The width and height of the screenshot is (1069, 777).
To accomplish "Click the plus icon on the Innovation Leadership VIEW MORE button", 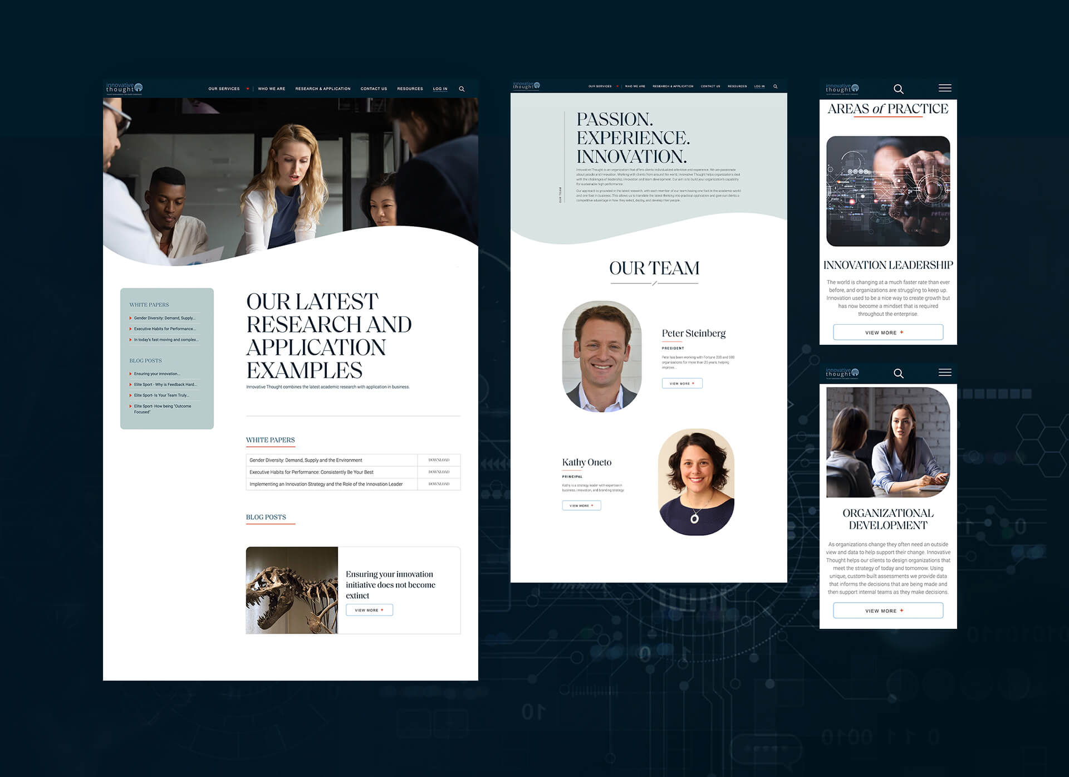I will click(901, 332).
